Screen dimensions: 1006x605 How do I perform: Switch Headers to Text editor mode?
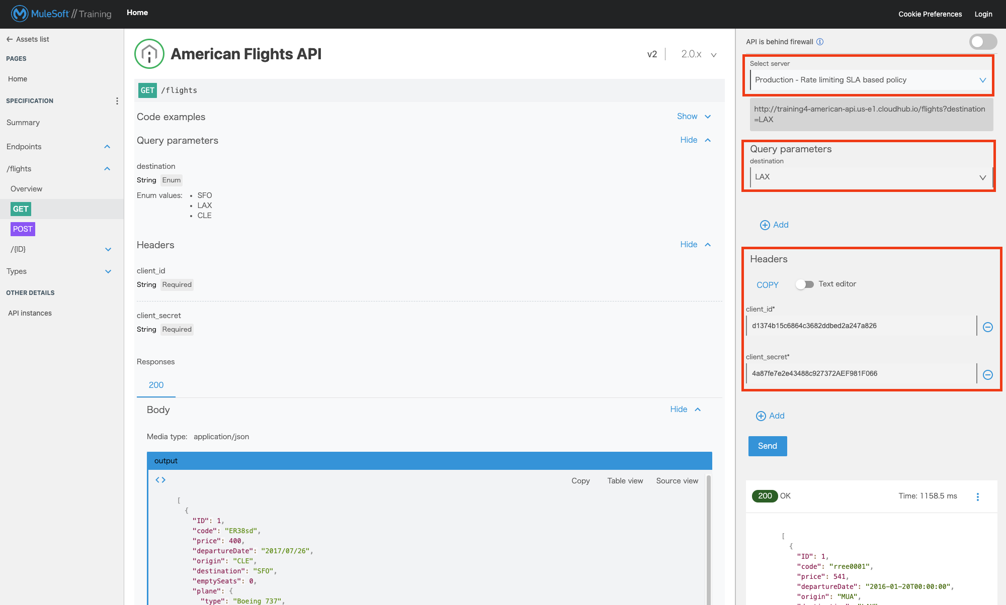[804, 284]
